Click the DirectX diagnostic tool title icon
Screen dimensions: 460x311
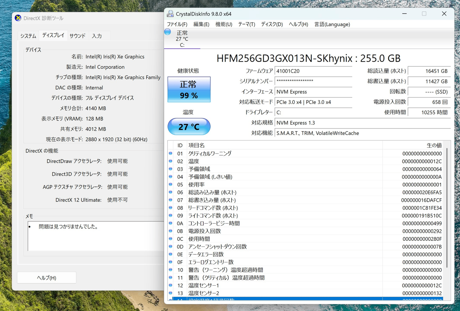[x=18, y=18]
